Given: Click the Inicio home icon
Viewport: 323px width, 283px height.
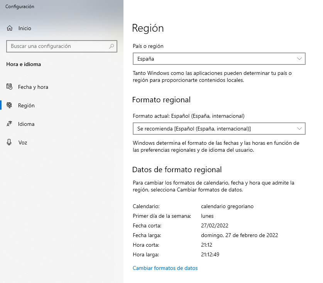Looking at the screenshot, I should click(10, 28).
